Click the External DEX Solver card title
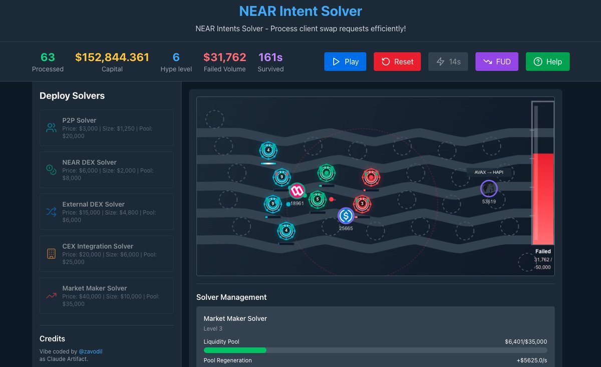 93,204
